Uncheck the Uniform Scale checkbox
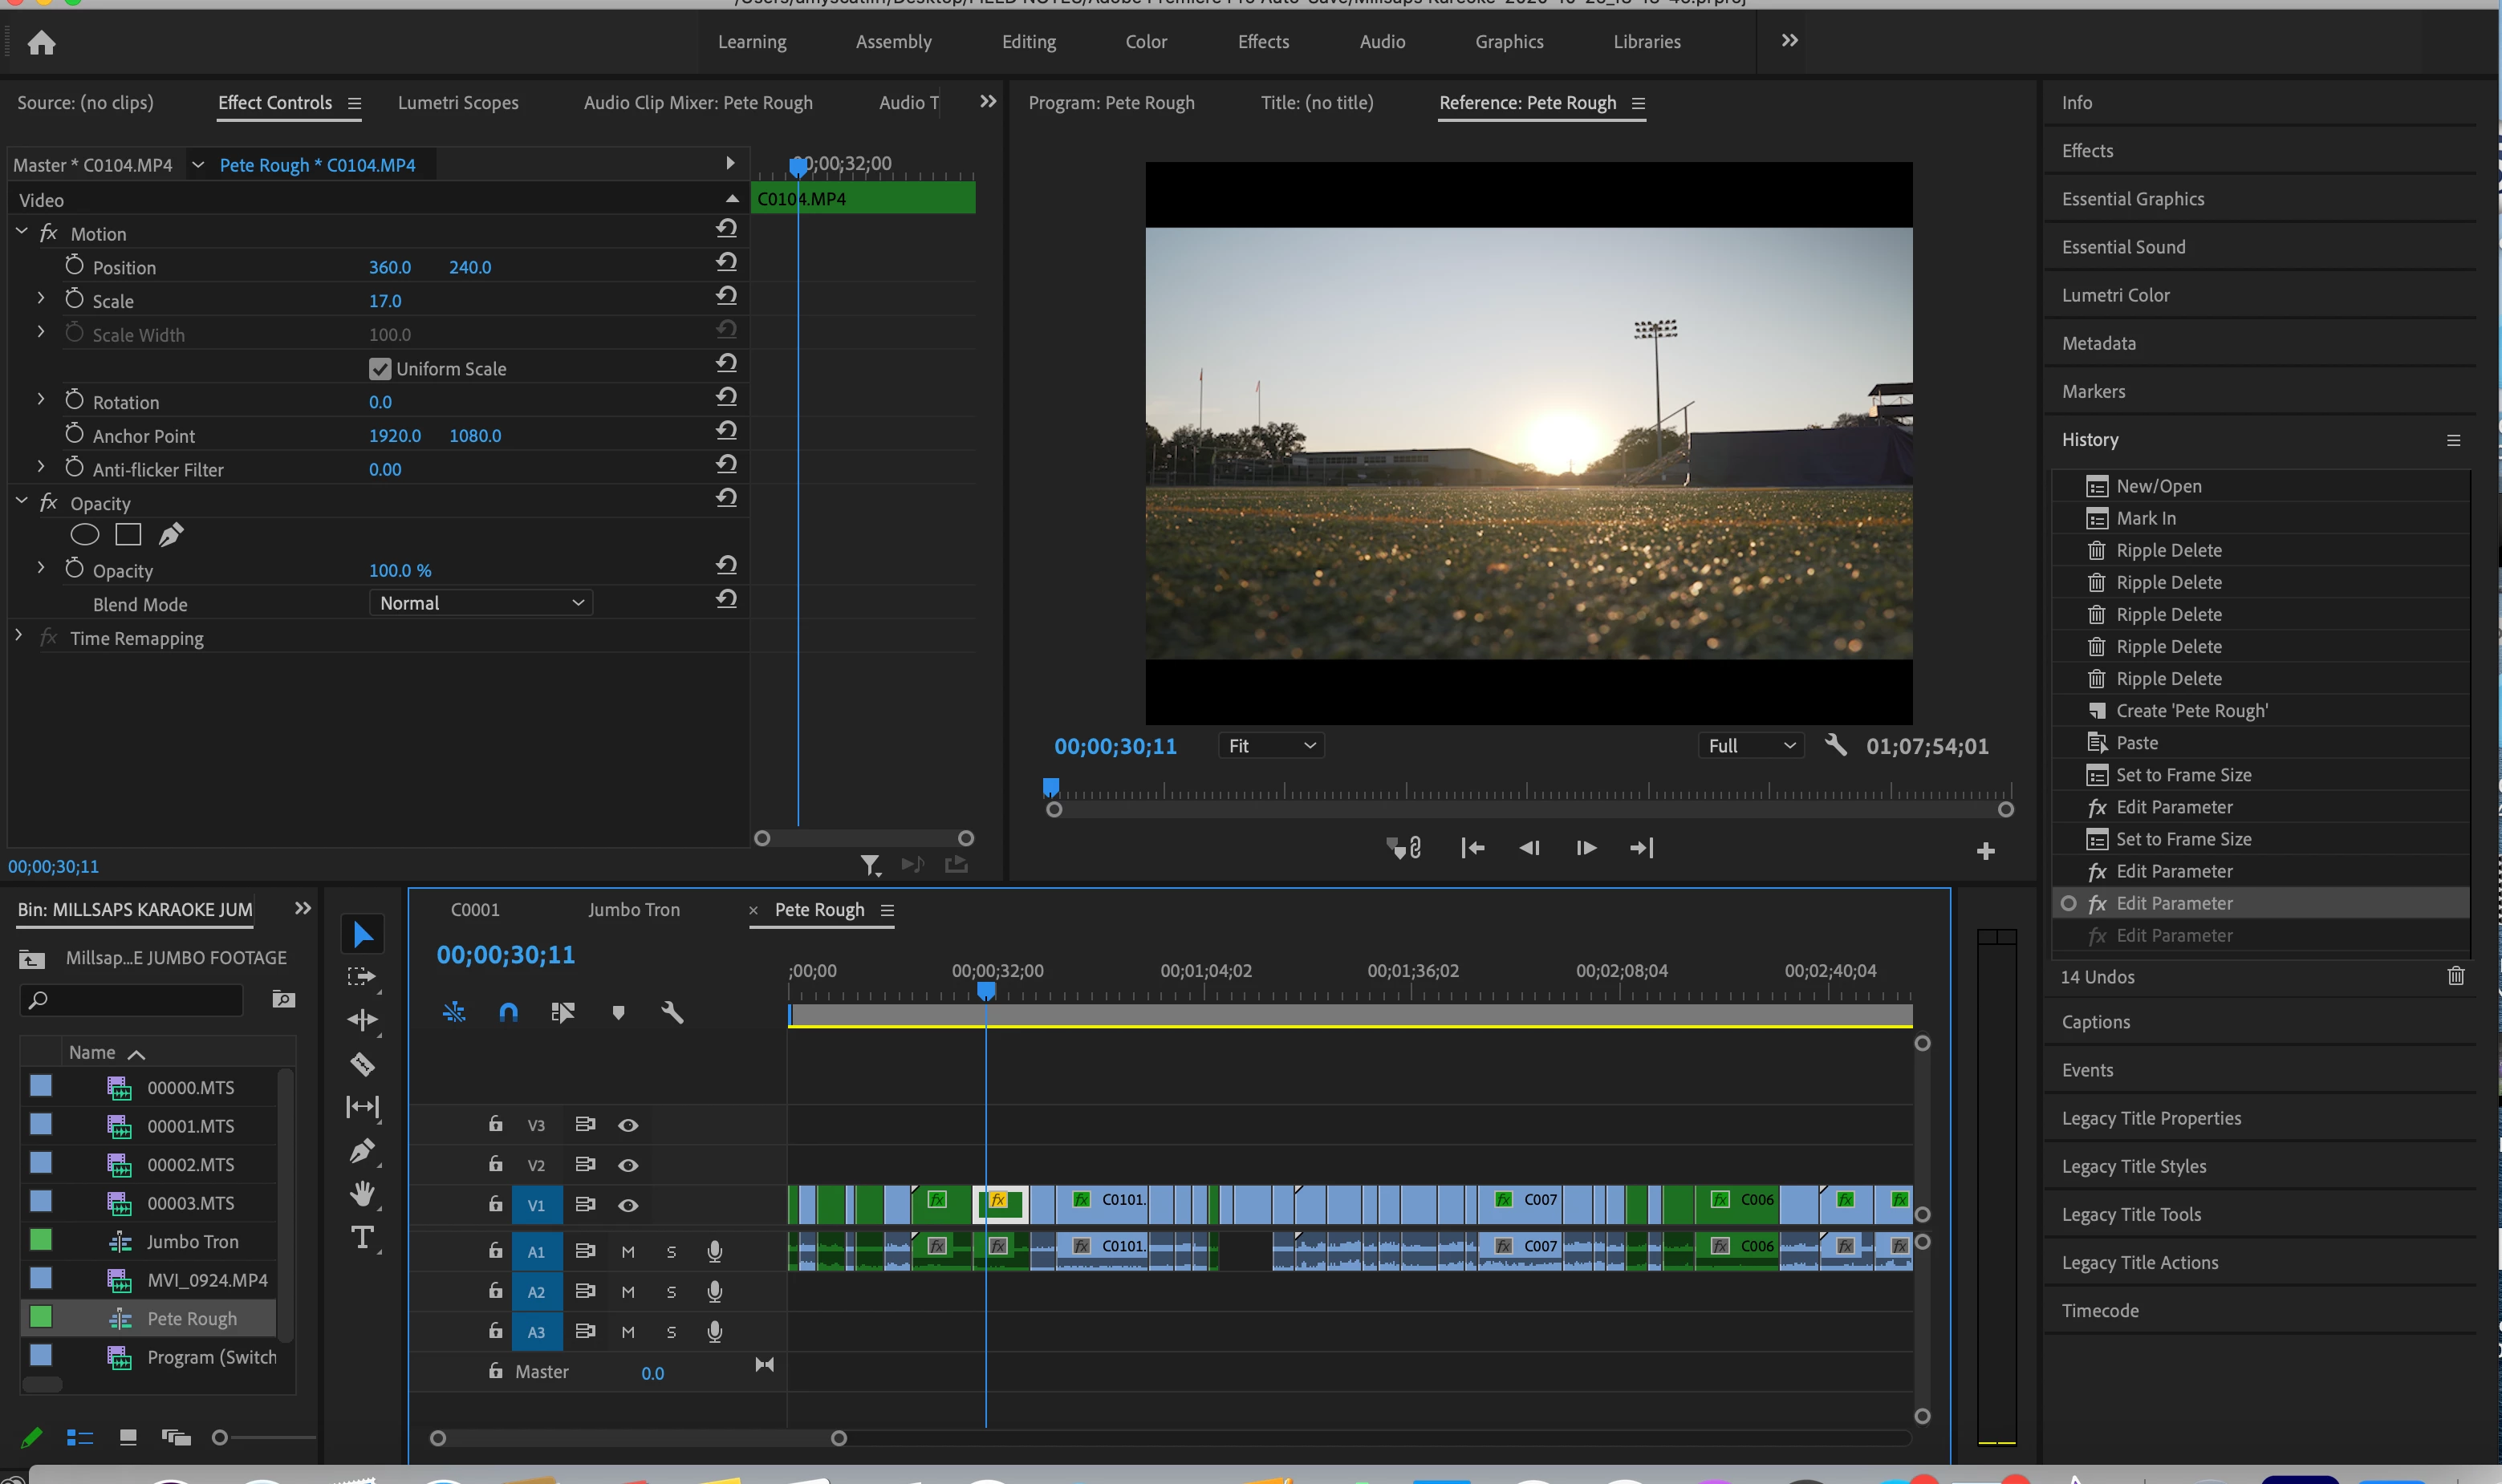 point(380,369)
